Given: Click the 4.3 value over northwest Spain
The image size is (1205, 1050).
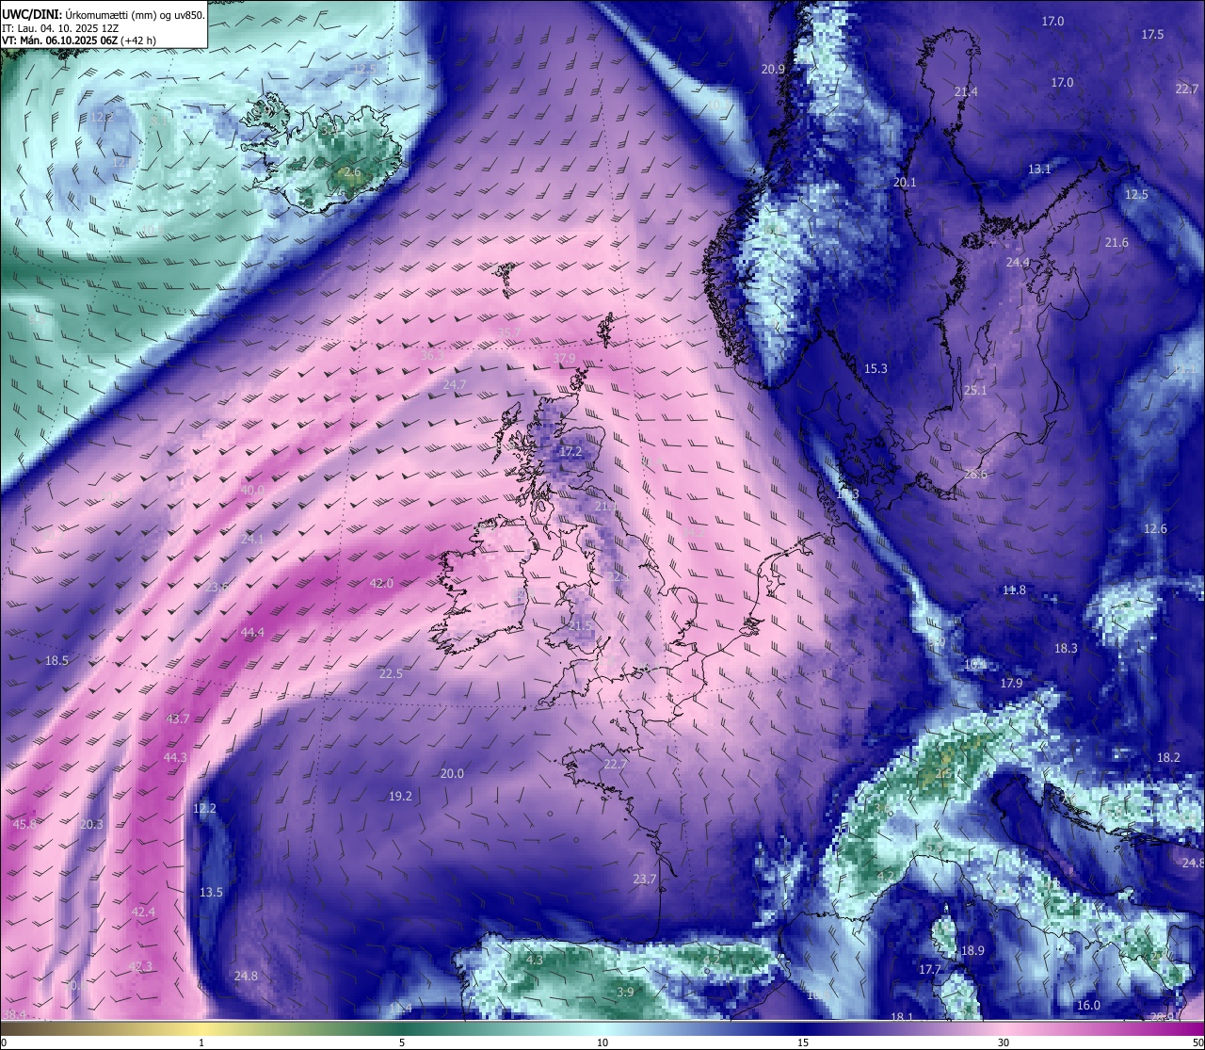Looking at the screenshot, I should [x=535, y=960].
